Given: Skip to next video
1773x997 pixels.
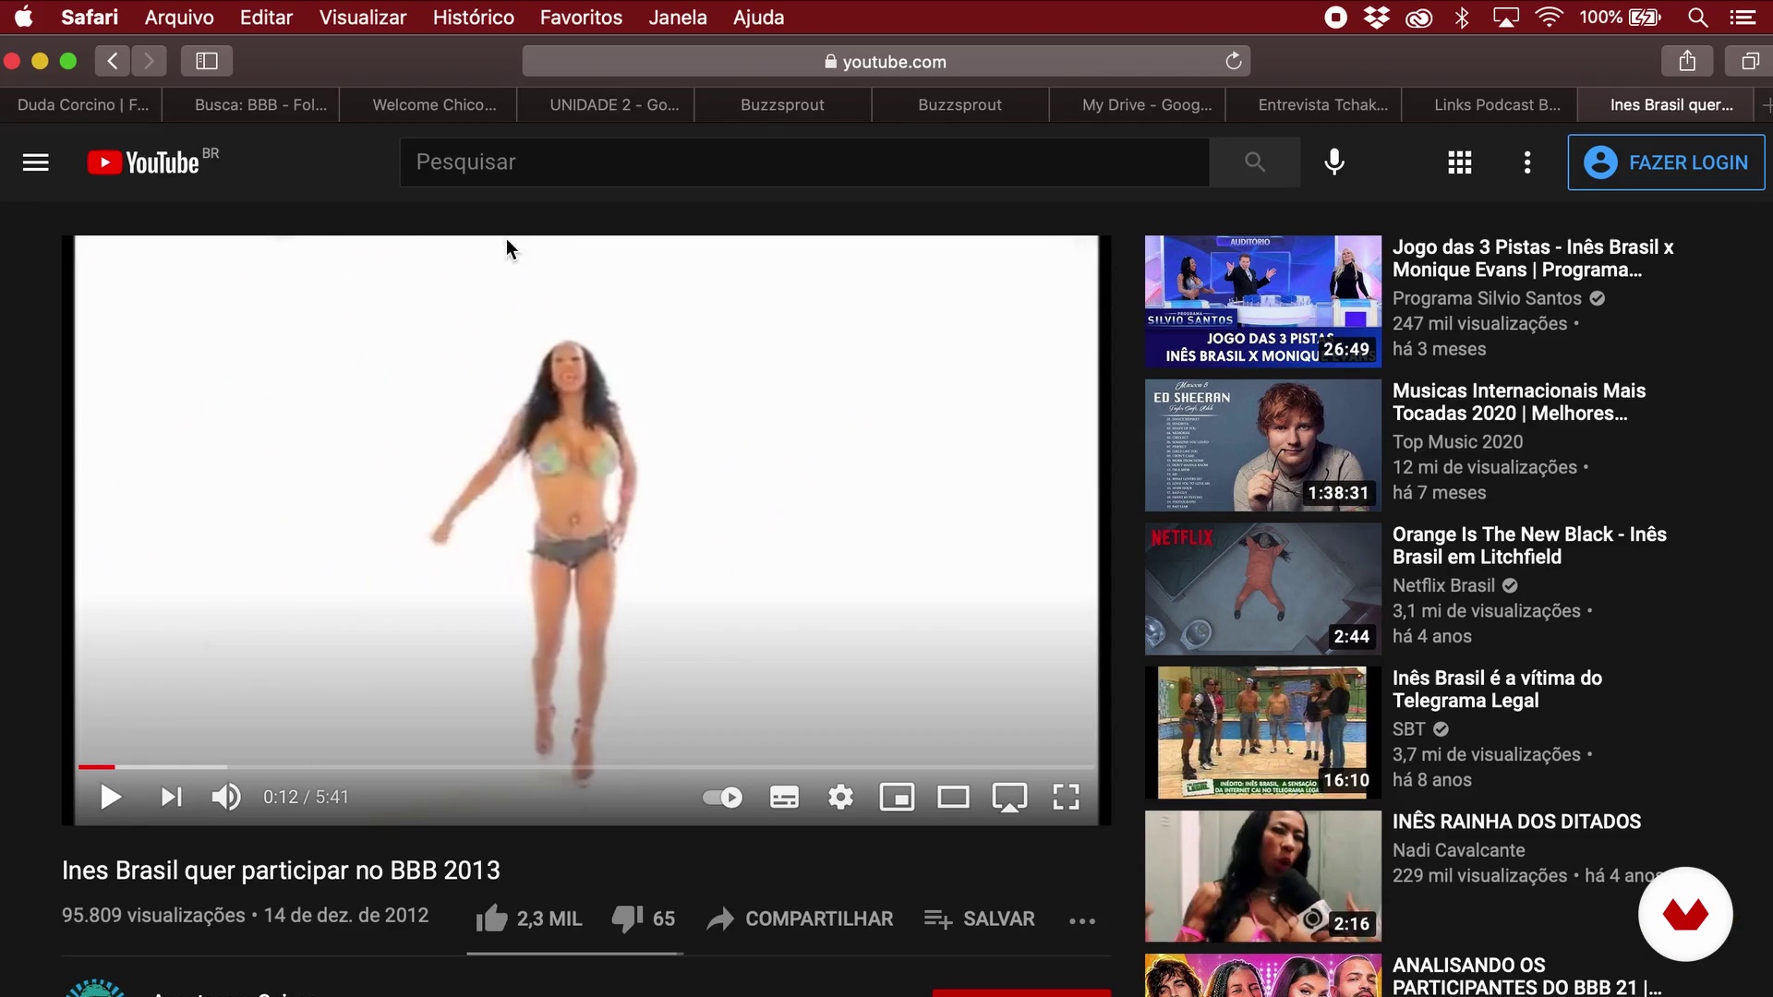Looking at the screenshot, I should tap(171, 797).
